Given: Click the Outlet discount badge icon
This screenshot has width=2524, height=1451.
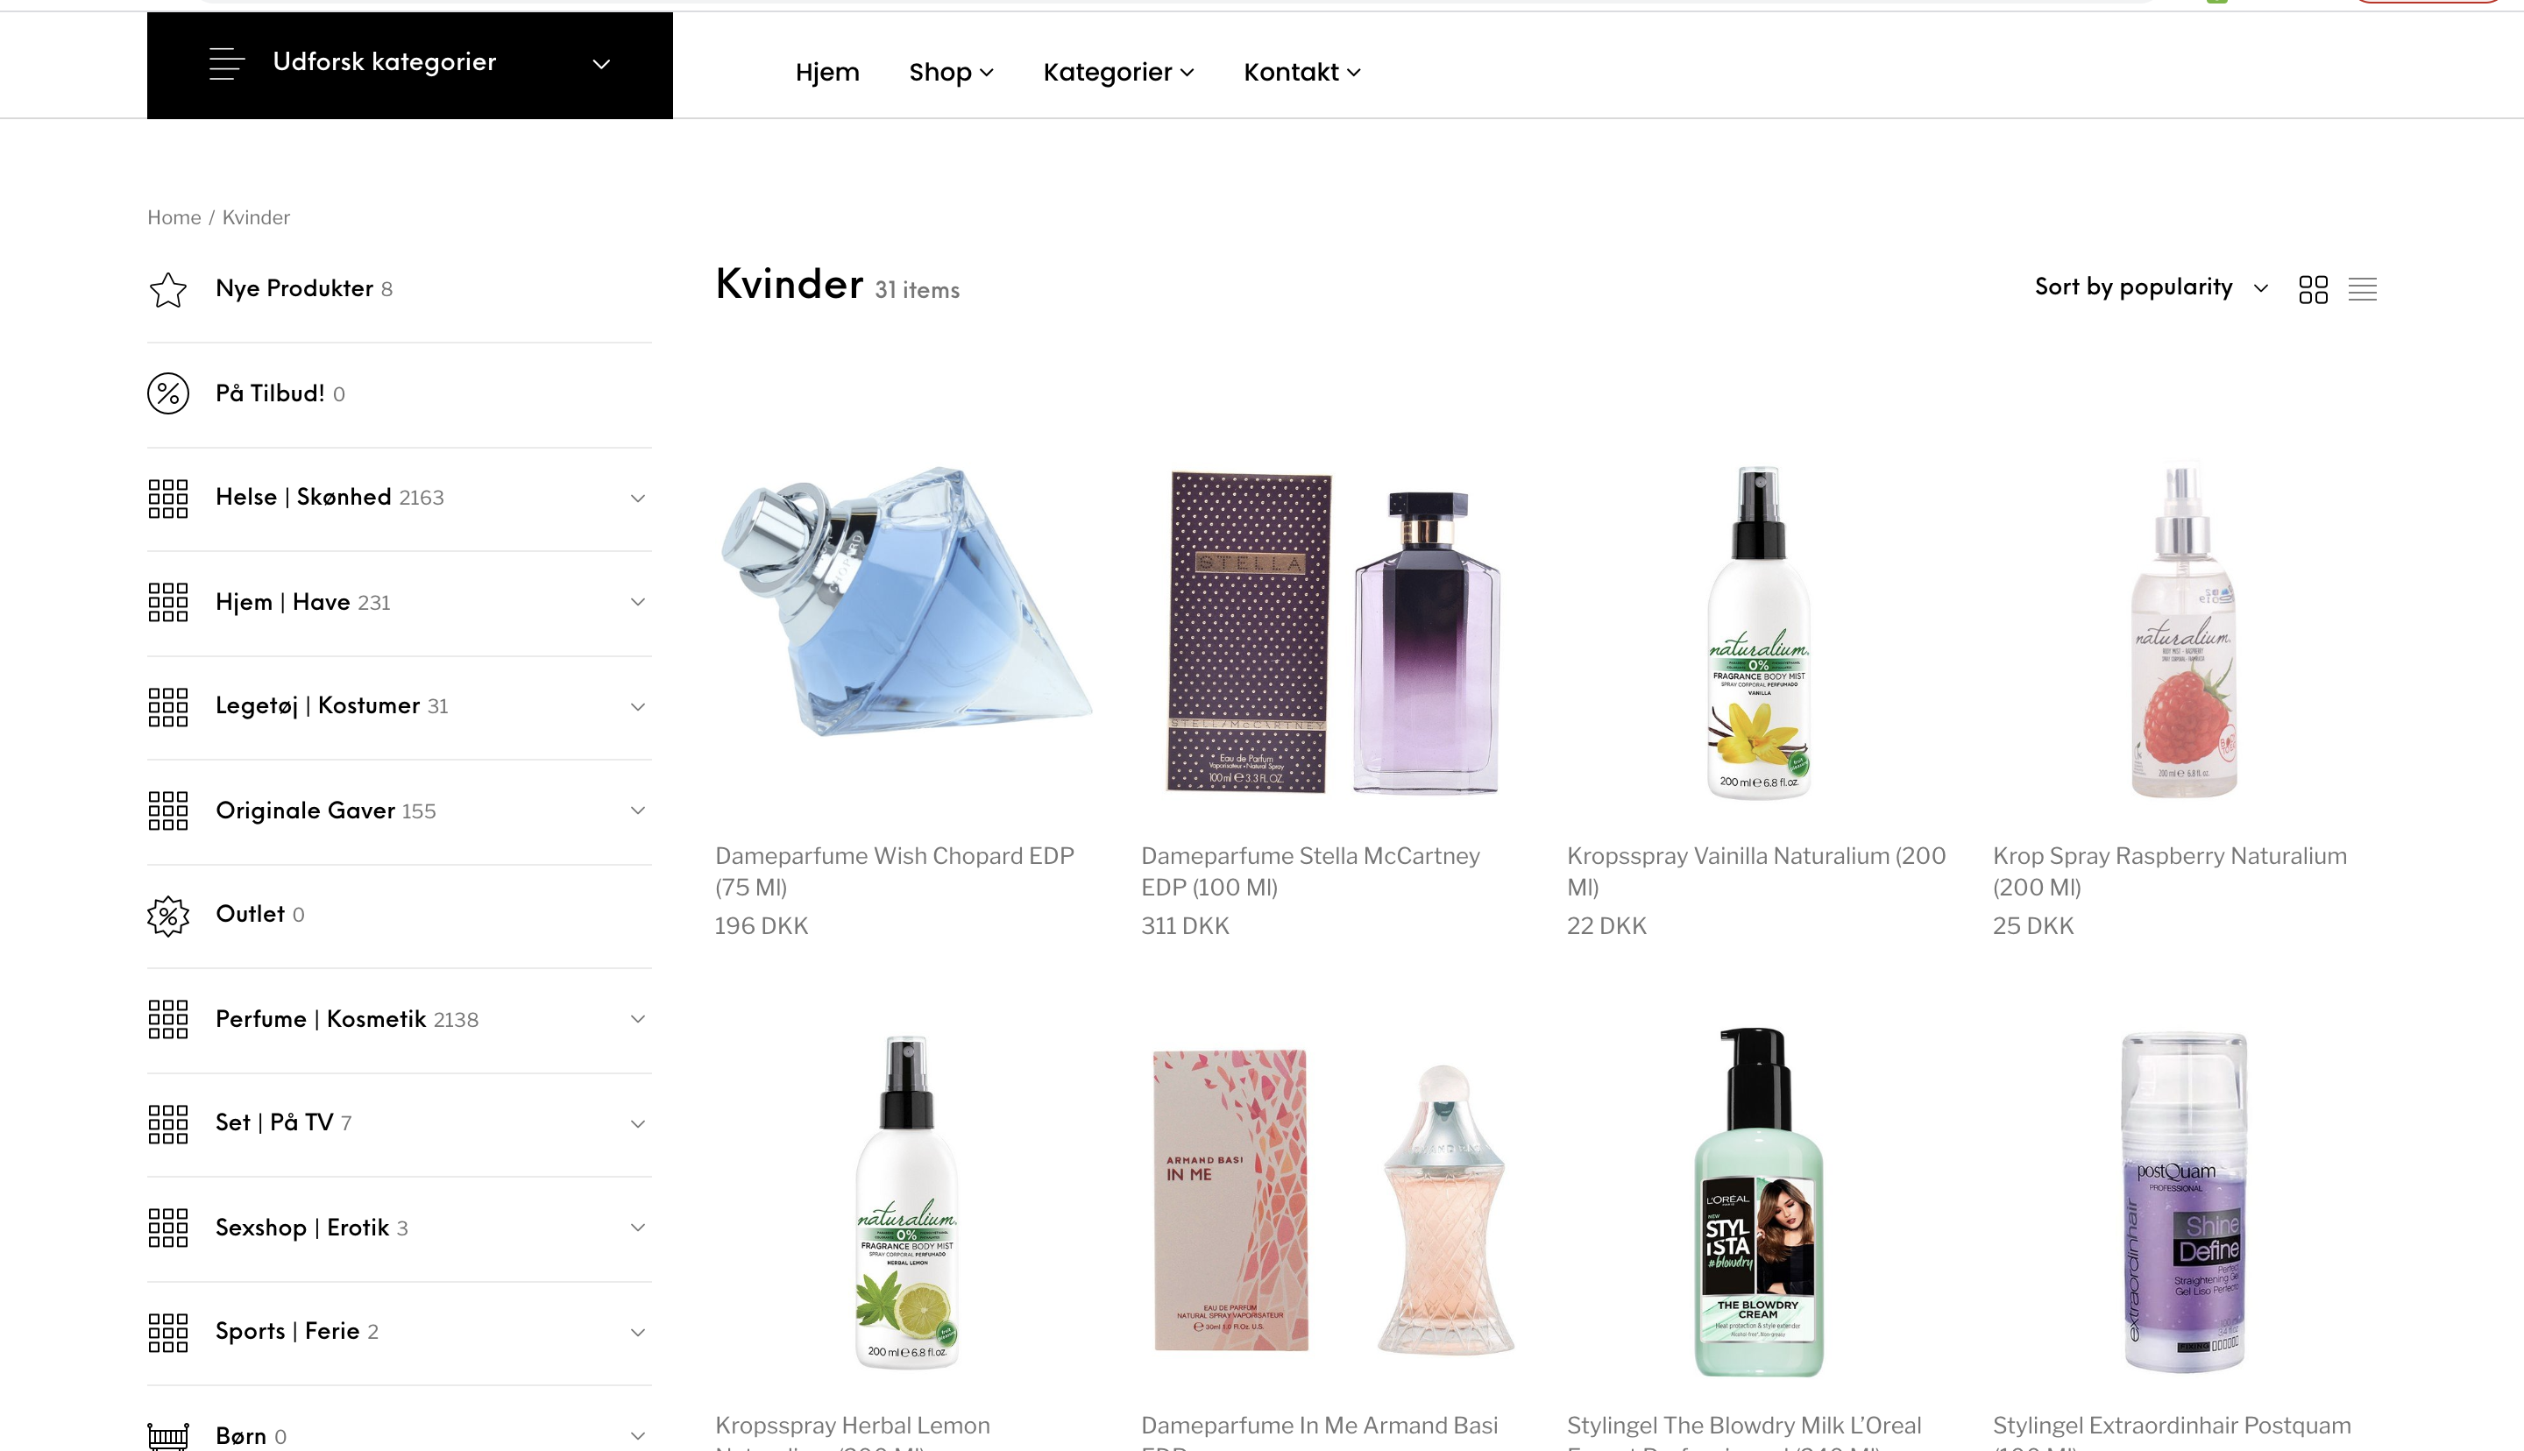Looking at the screenshot, I should (x=167, y=915).
